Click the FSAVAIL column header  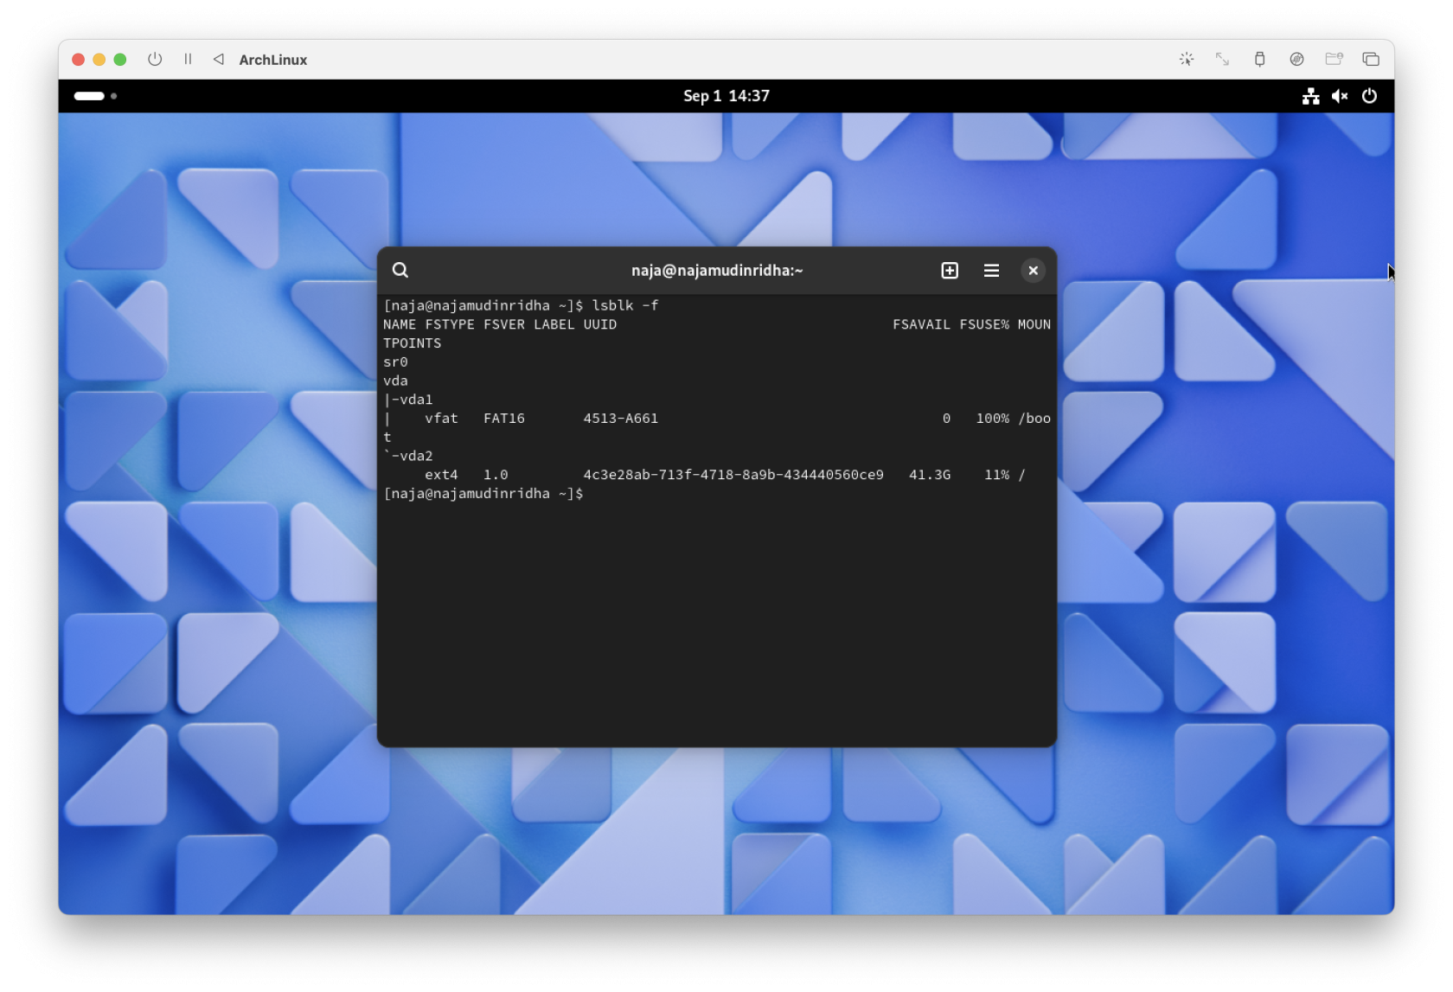[921, 324]
